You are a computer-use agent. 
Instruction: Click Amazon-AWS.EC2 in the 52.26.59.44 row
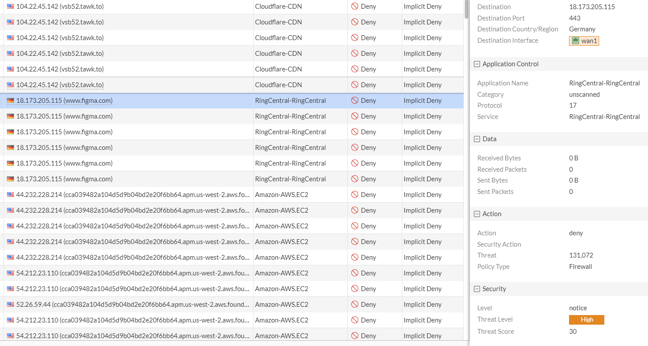click(x=281, y=305)
